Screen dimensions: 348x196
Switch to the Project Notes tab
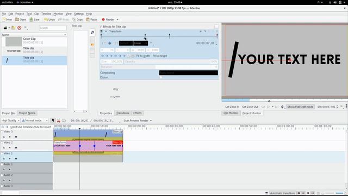tap(27, 113)
